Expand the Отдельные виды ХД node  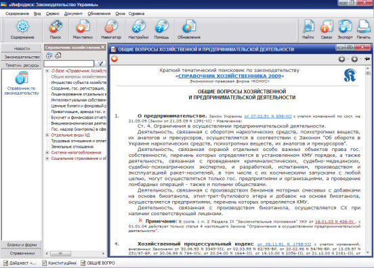click(x=47, y=135)
